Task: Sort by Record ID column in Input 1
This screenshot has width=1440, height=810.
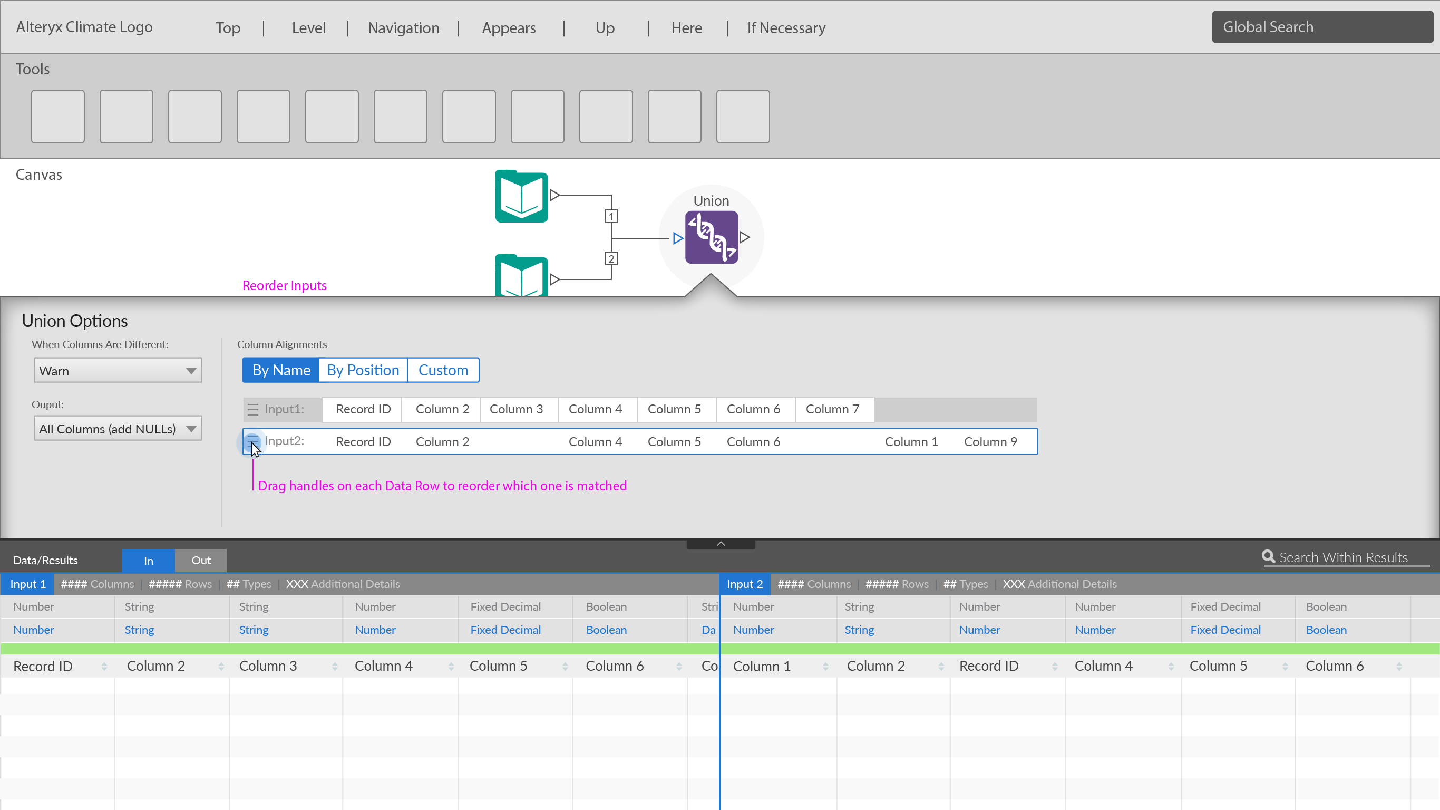Action: click(x=104, y=666)
